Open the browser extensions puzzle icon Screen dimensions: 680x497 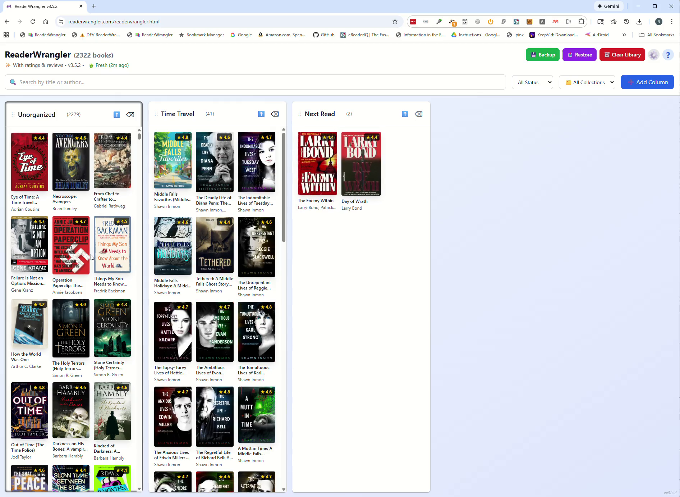(x=581, y=22)
